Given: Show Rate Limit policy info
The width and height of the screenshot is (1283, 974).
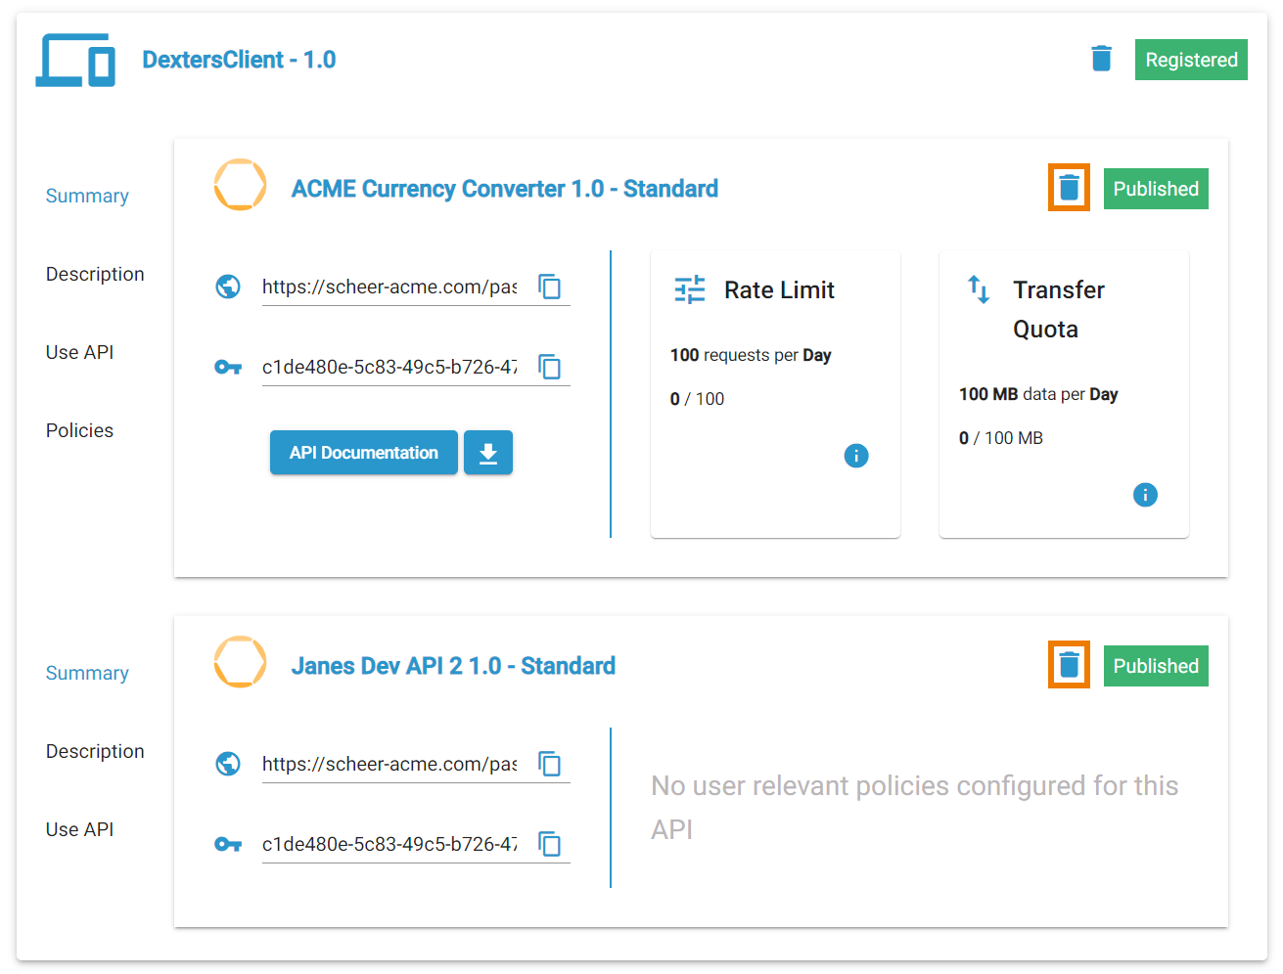Looking at the screenshot, I should tap(855, 456).
